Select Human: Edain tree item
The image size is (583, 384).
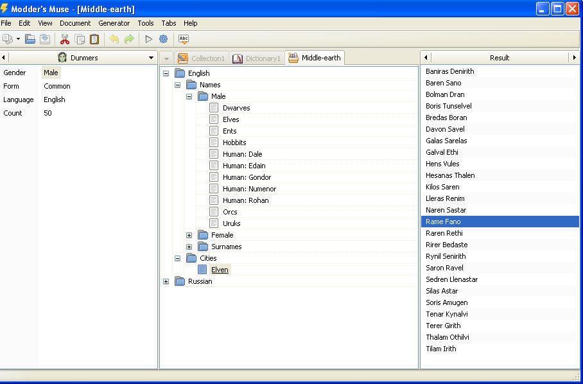click(244, 166)
